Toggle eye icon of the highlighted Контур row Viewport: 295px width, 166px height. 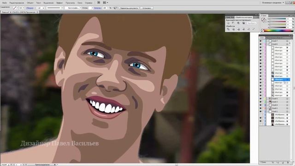pyautogui.click(x=260, y=79)
